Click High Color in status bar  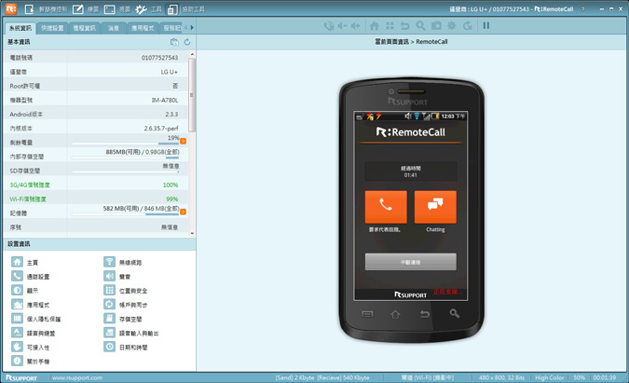tap(549, 377)
